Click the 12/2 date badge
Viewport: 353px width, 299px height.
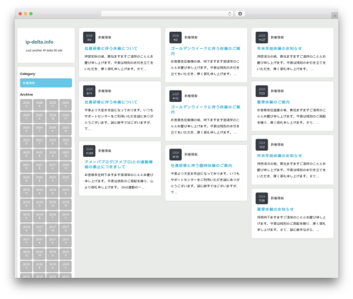pos(262,145)
